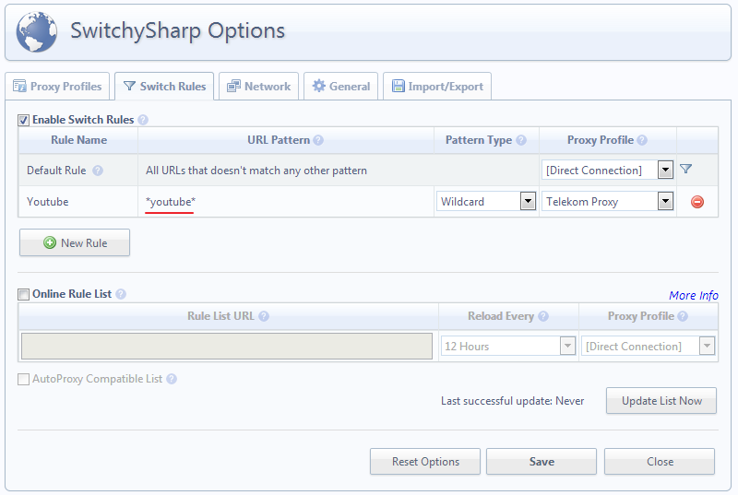Toggle the Enable Switch Rules checkbox

24,121
